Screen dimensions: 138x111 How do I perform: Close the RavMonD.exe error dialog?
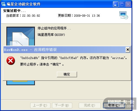tap(128, 50)
